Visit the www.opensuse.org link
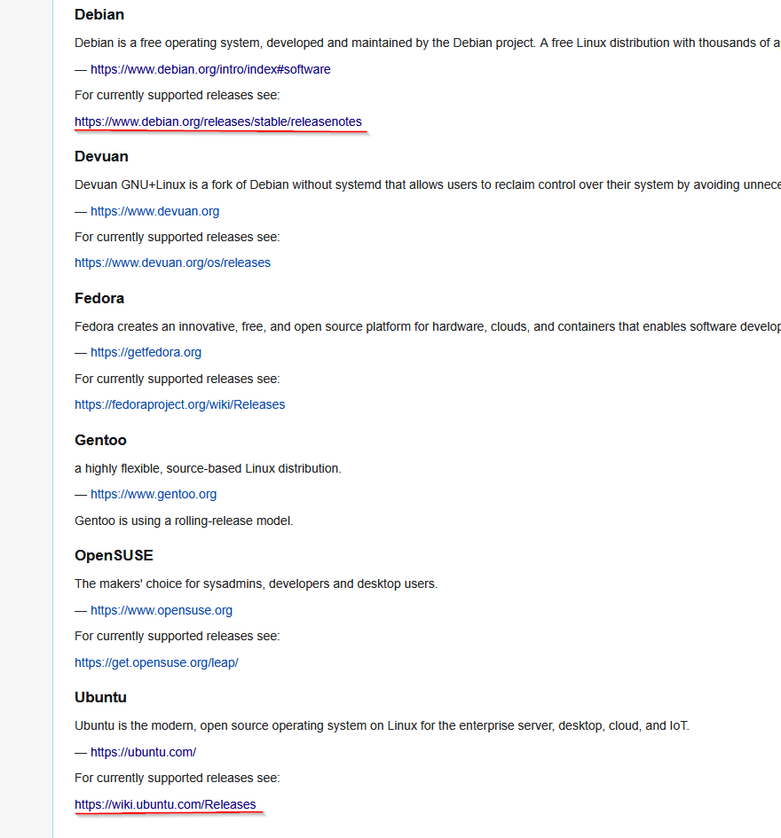This screenshot has width=781, height=838. click(161, 610)
